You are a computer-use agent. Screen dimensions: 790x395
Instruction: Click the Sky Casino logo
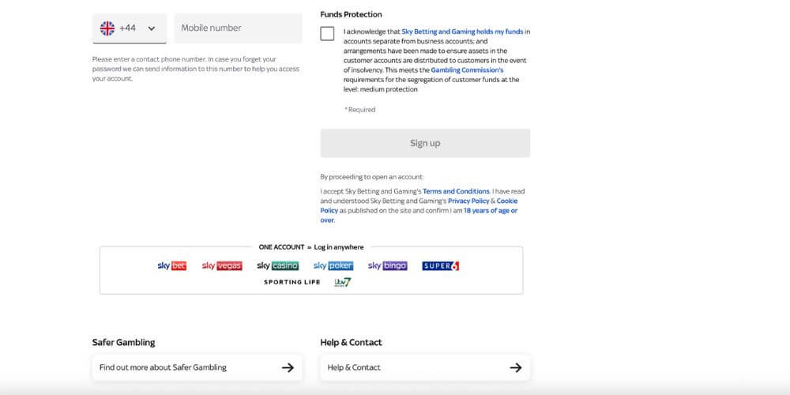[x=278, y=266]
